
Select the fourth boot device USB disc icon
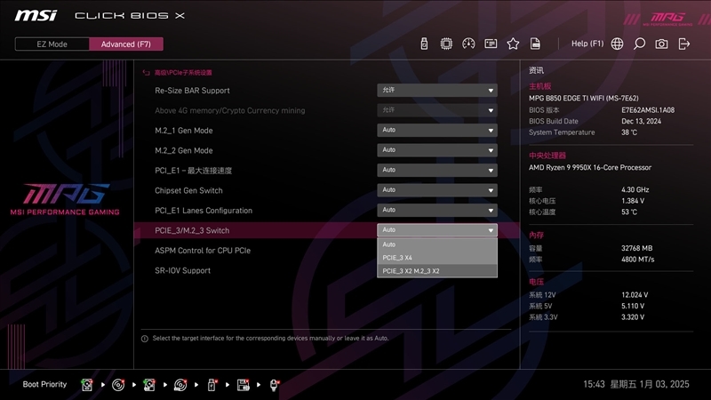pos(180,385)
